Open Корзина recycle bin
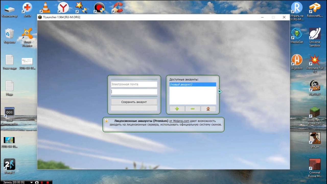327x184 pixels. [x=9, y=36]
